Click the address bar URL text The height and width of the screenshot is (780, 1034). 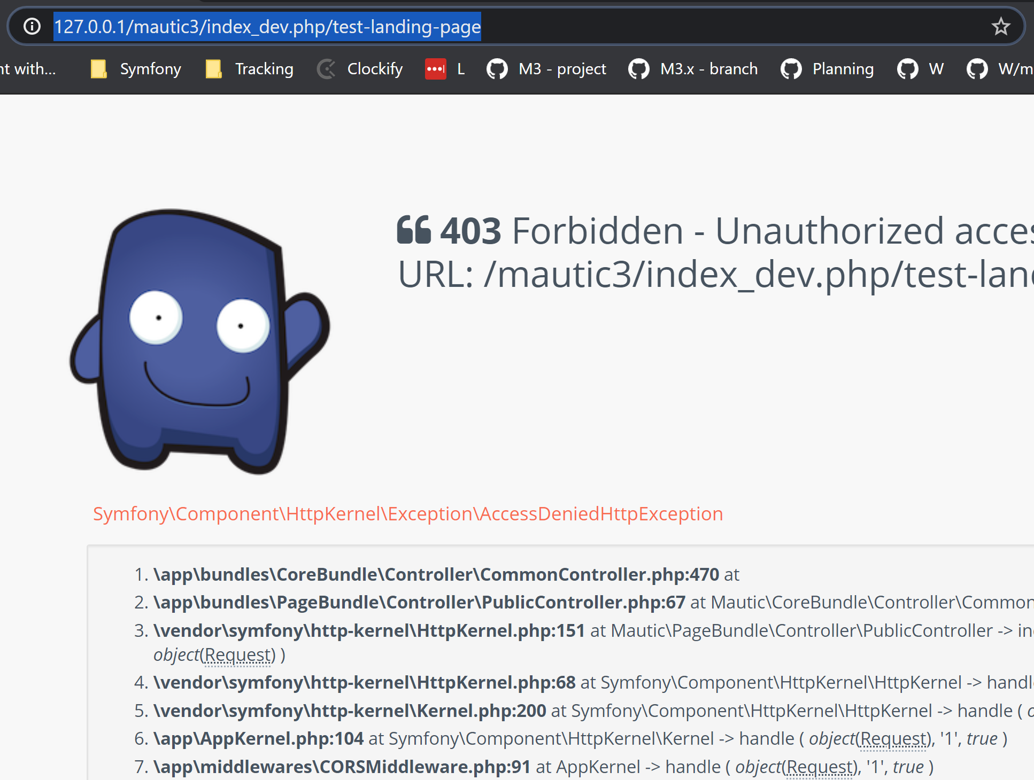(x=267, y=26)
